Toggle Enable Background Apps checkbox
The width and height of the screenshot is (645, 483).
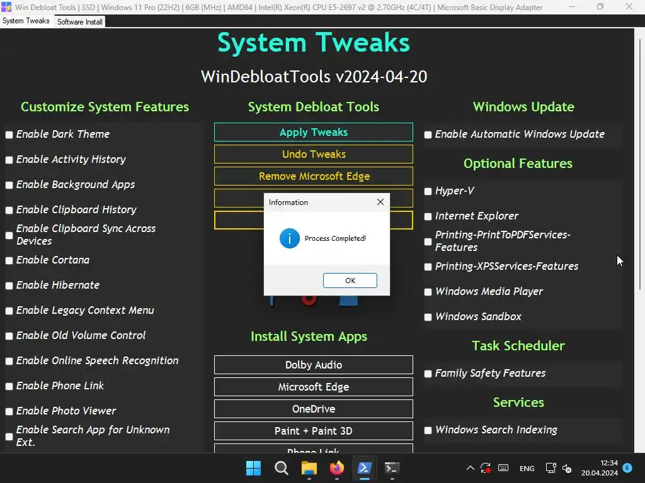(9, 185)
